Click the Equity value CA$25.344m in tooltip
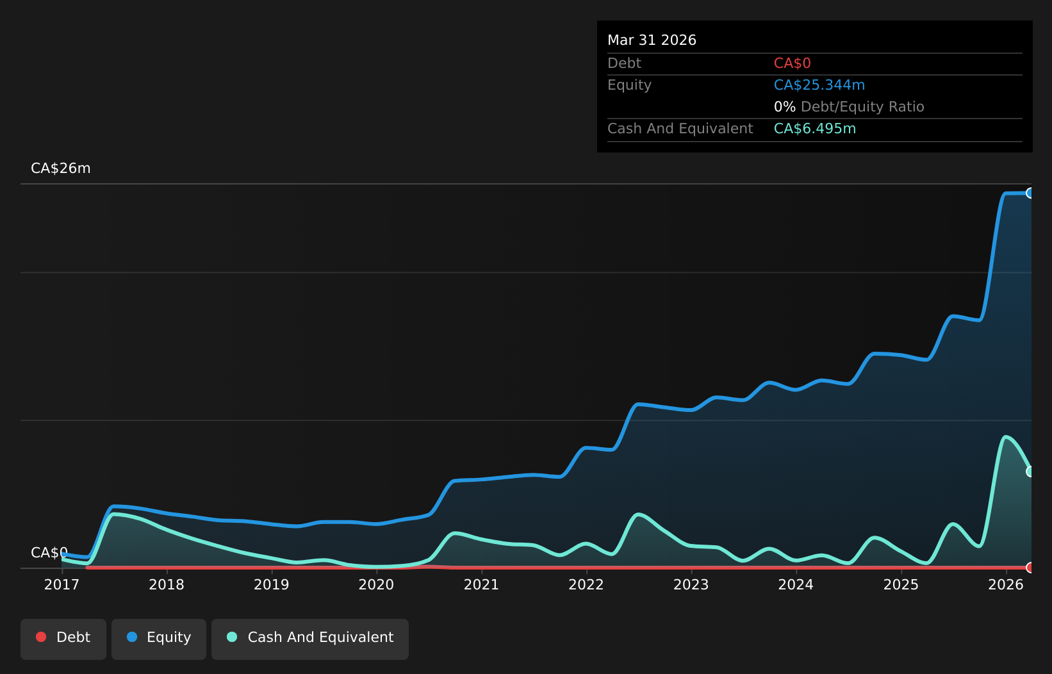The height and width of the screenshot is (674, 1052). [x=819, y=85]
